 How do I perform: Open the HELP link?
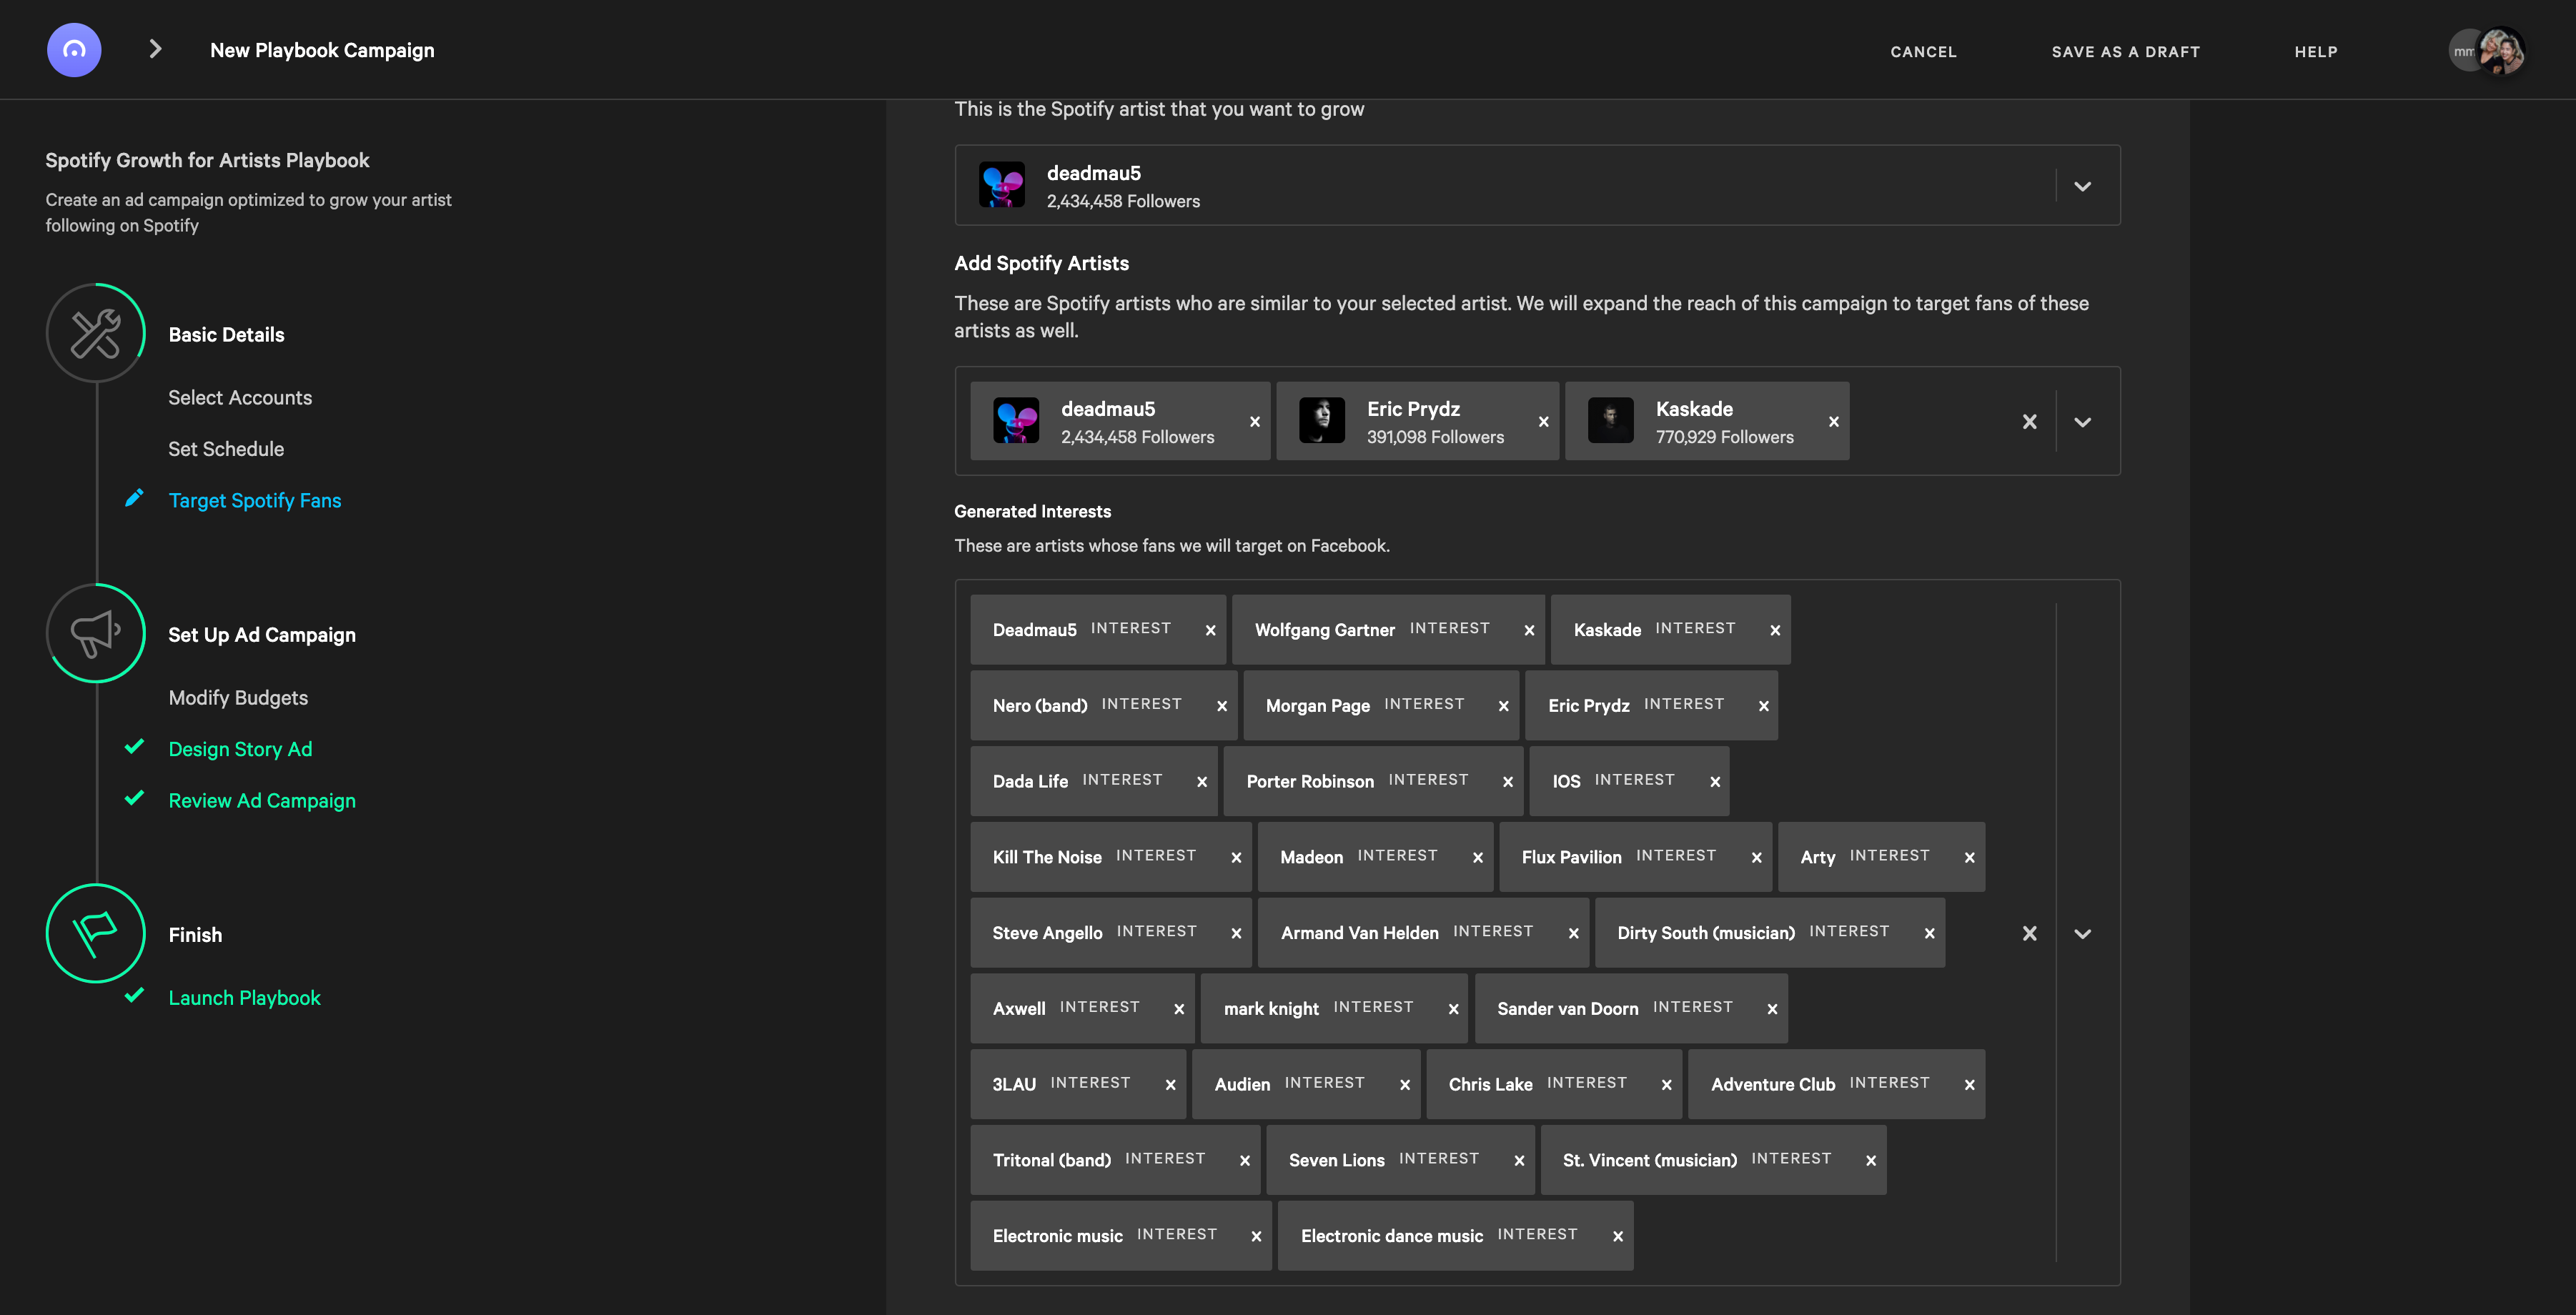pyautogui.click(x=2316, y=51)
